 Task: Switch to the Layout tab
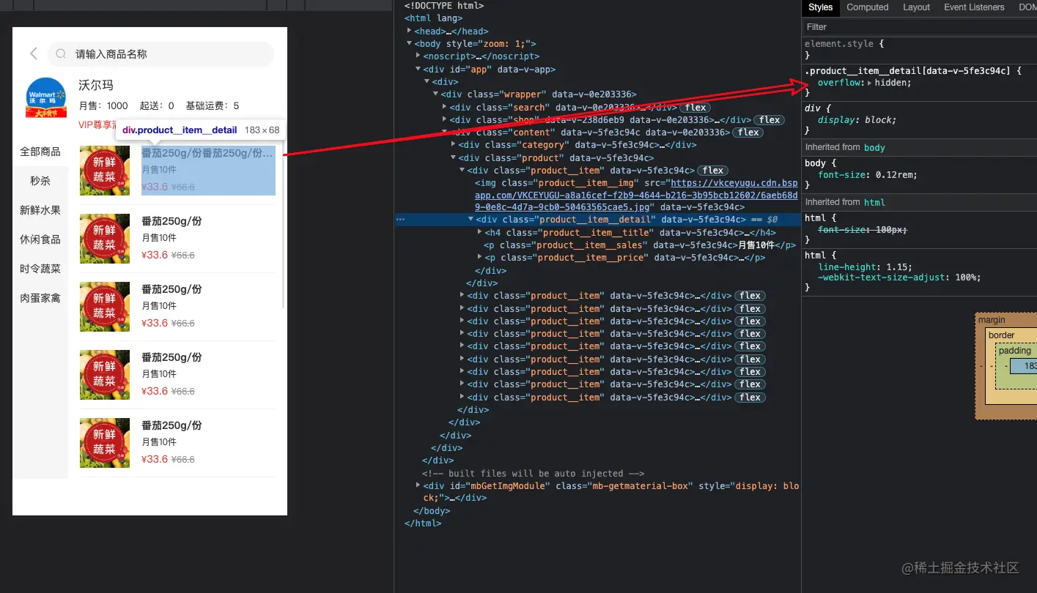click(916, 7)
